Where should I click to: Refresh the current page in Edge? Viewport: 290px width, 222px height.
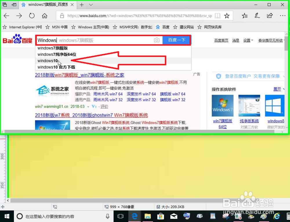point(32,16)
